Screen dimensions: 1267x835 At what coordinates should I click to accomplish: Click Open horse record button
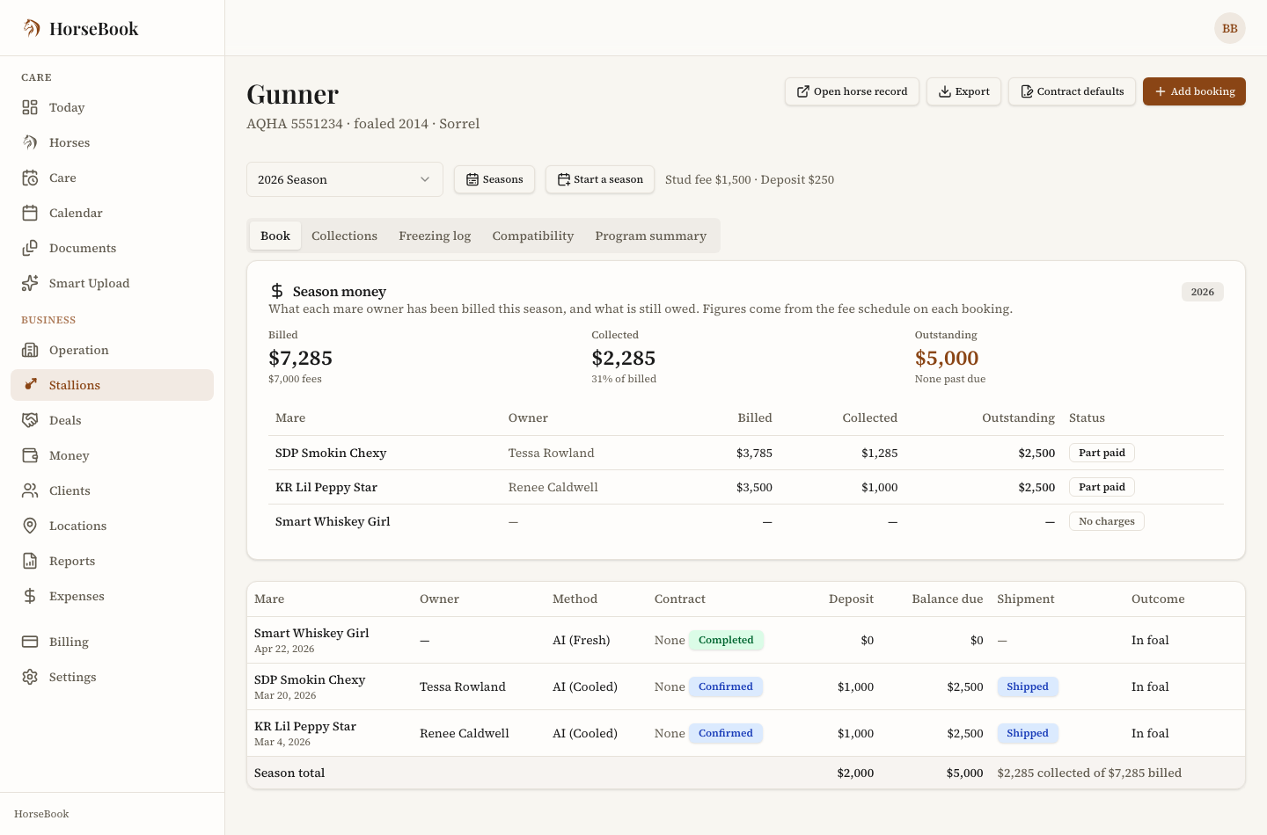852,91
